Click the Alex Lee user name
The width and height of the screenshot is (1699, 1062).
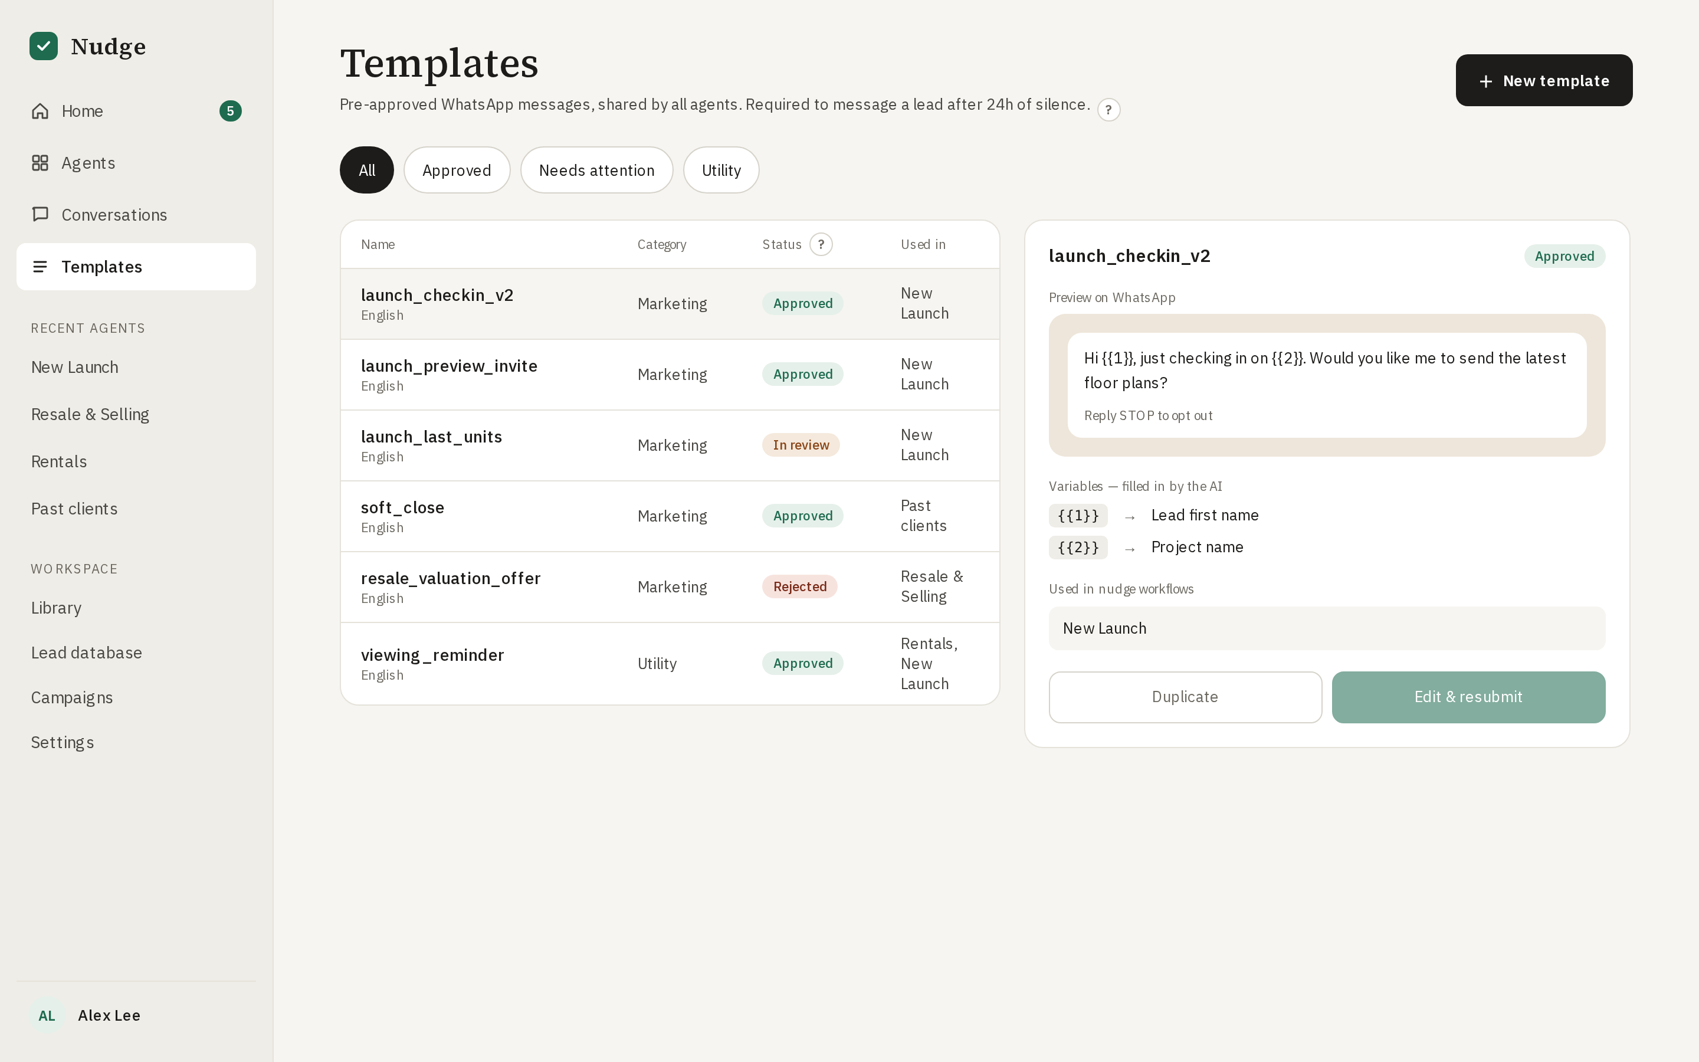(109, 1015)
